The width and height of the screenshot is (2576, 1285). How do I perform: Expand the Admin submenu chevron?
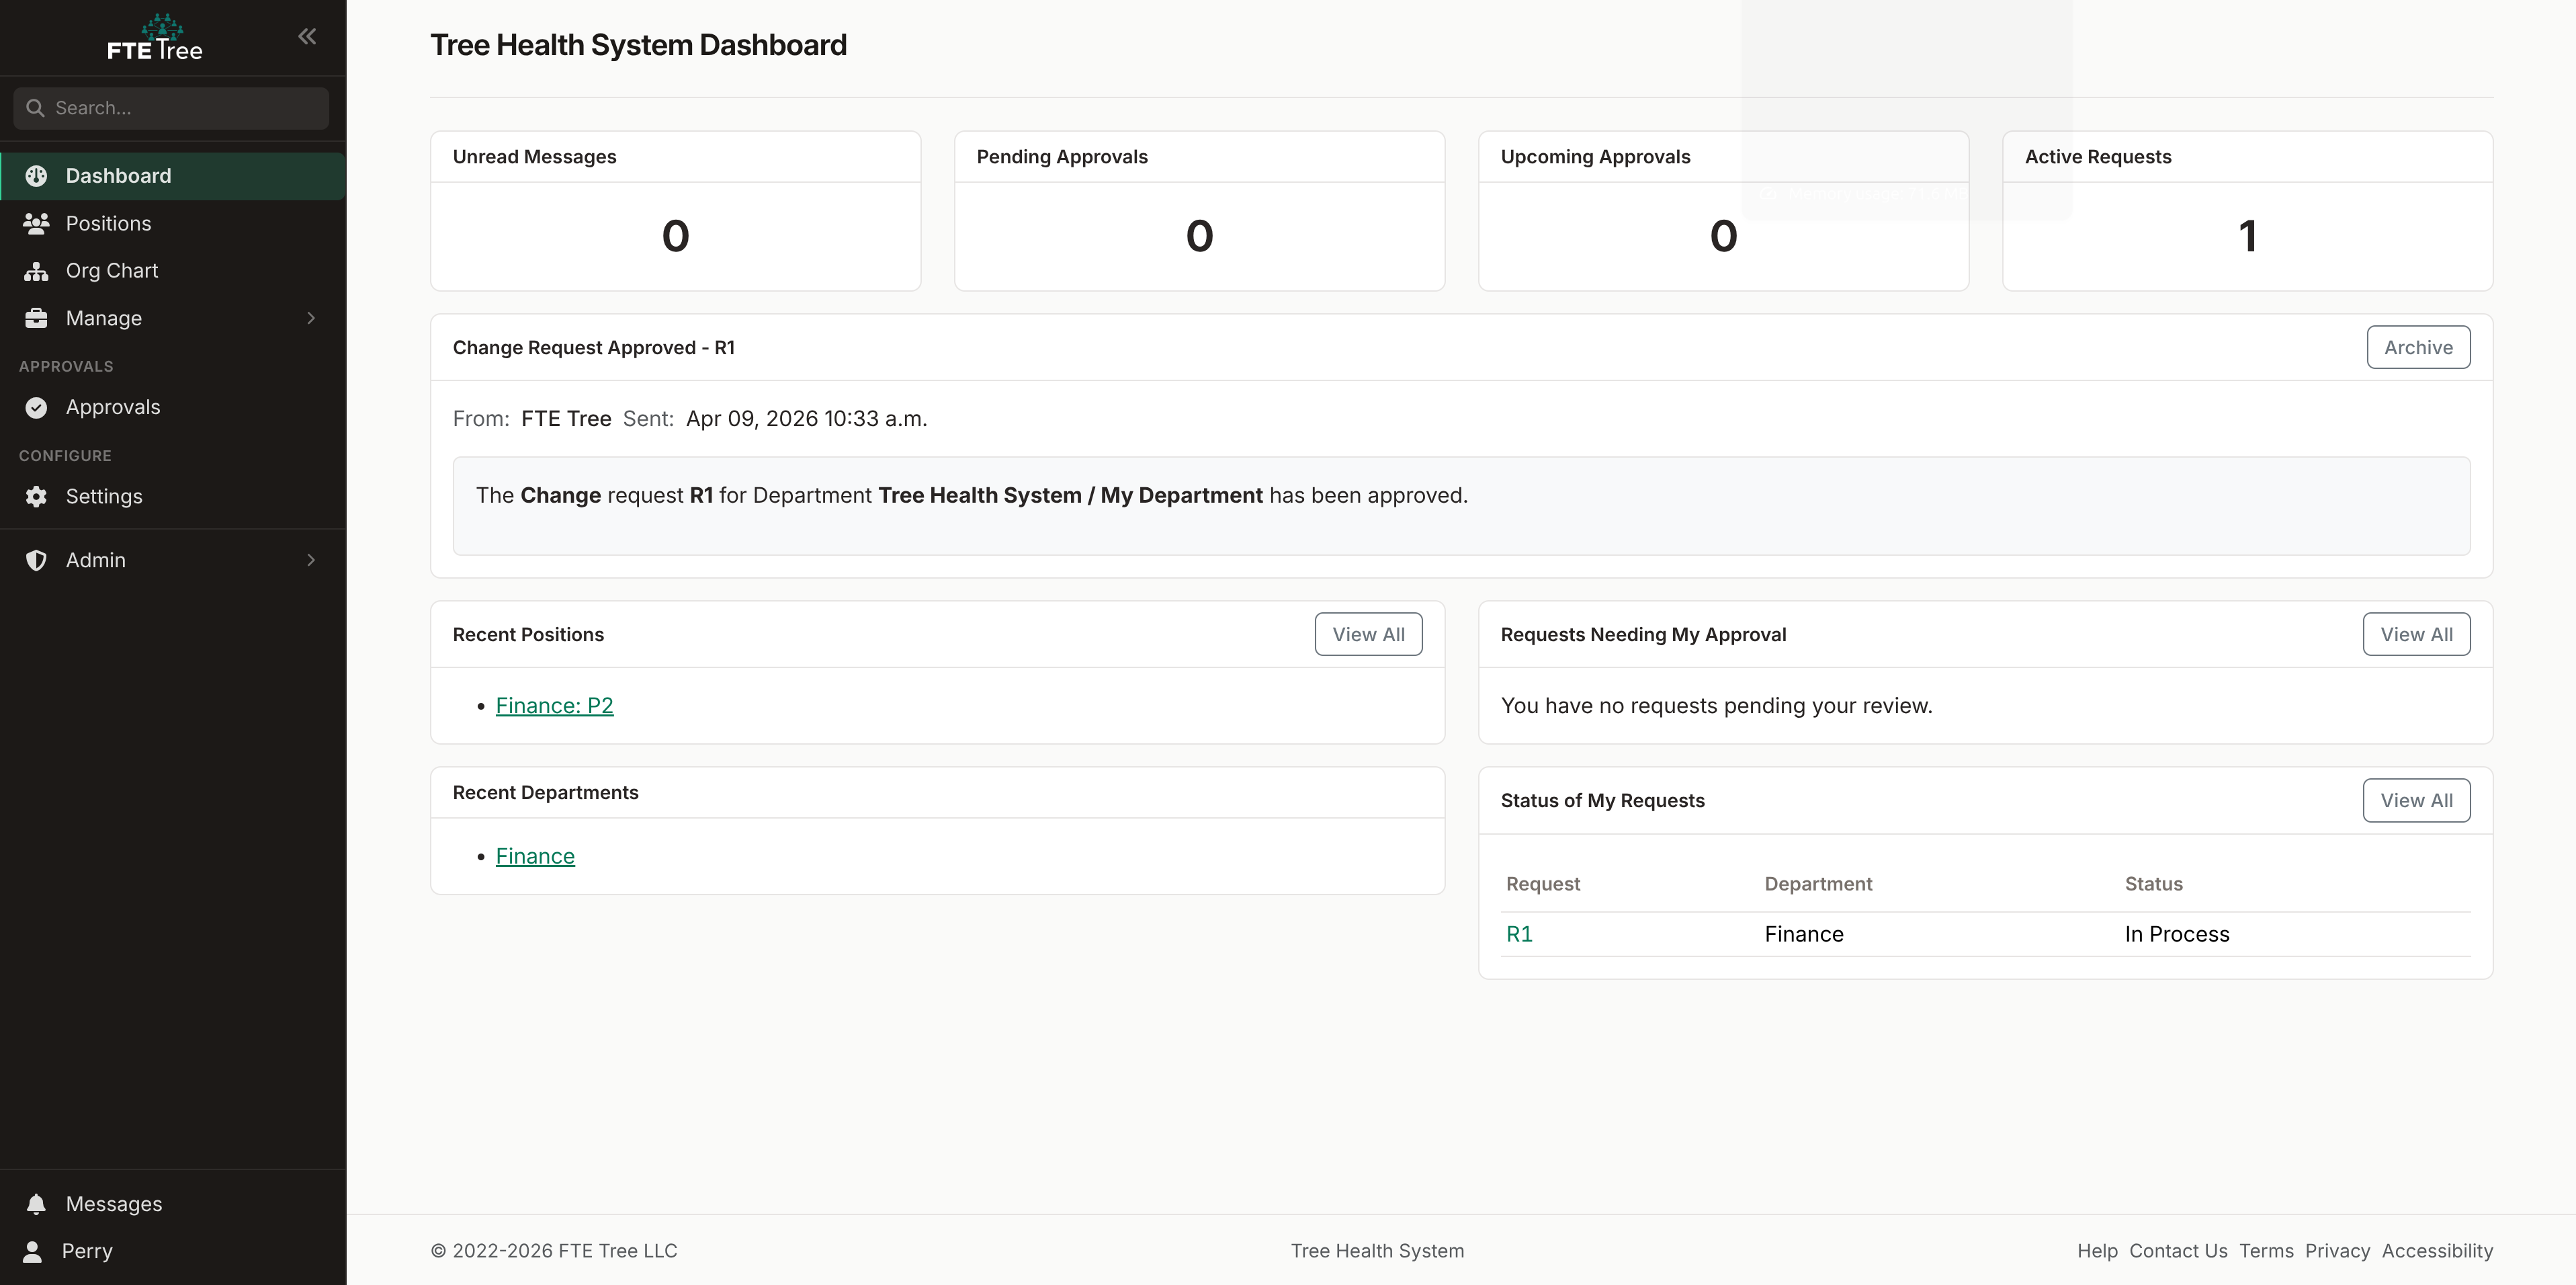coord(311,560)
